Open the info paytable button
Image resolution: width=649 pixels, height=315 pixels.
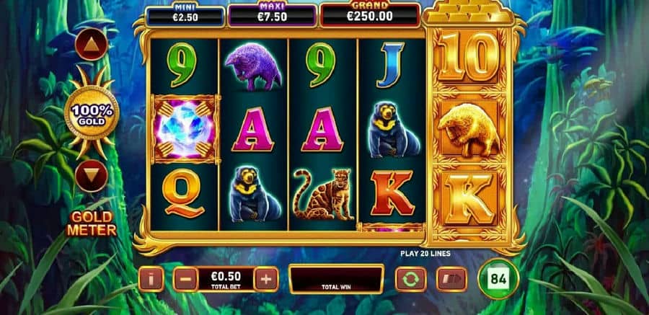coord(151,279)
